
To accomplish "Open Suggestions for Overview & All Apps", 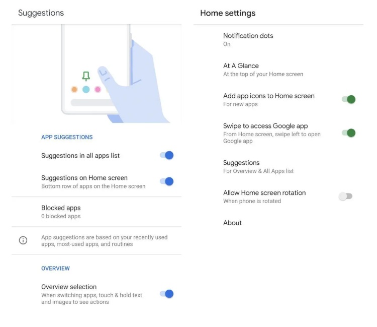I will (x=278, y=166).
